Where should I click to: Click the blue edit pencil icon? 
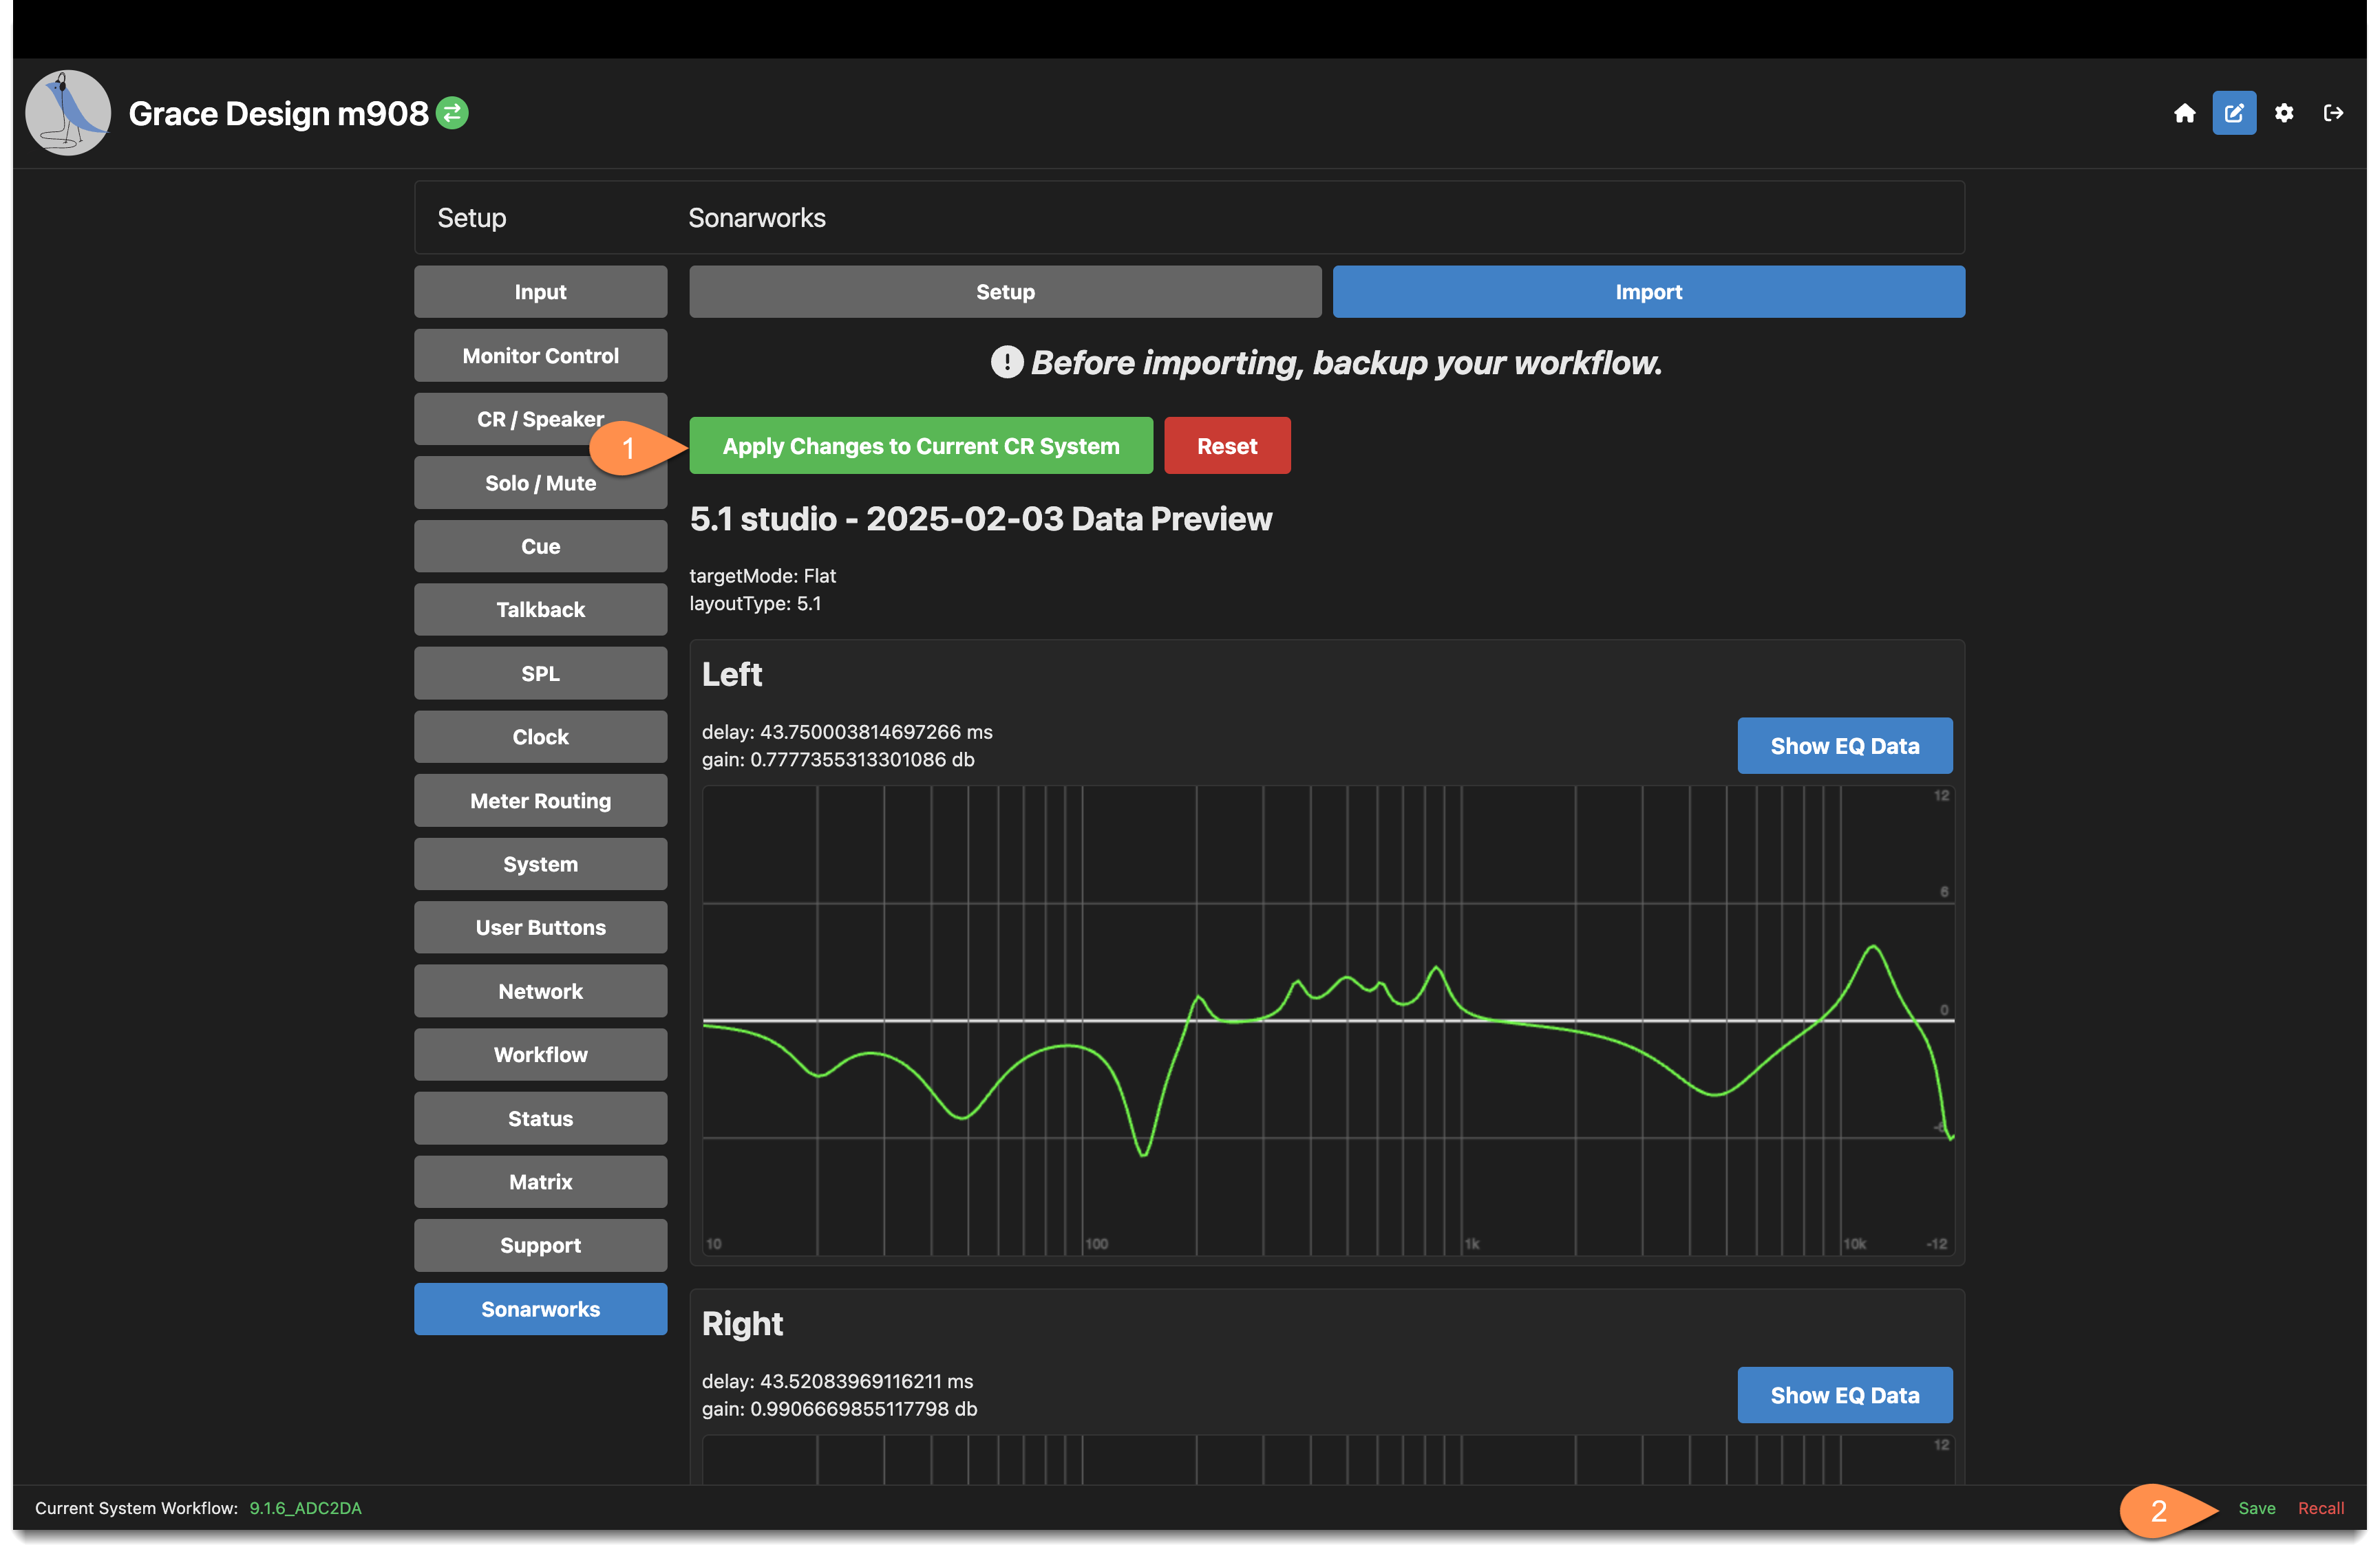click(2233, 113)
